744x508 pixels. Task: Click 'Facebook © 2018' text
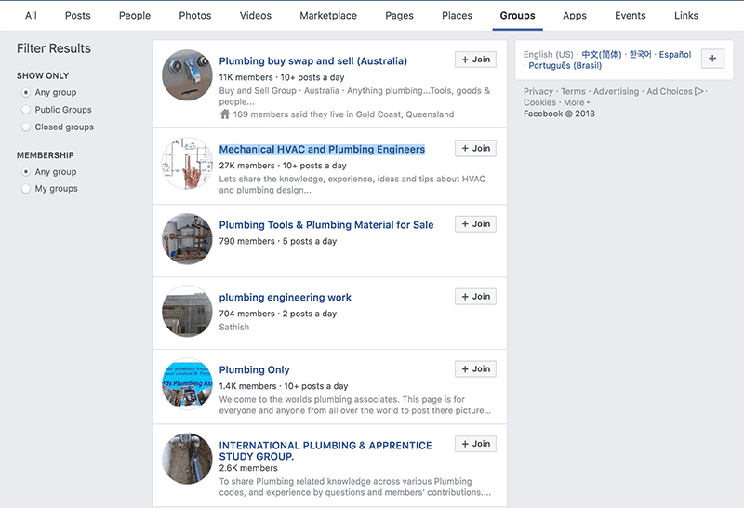[559, 114]
